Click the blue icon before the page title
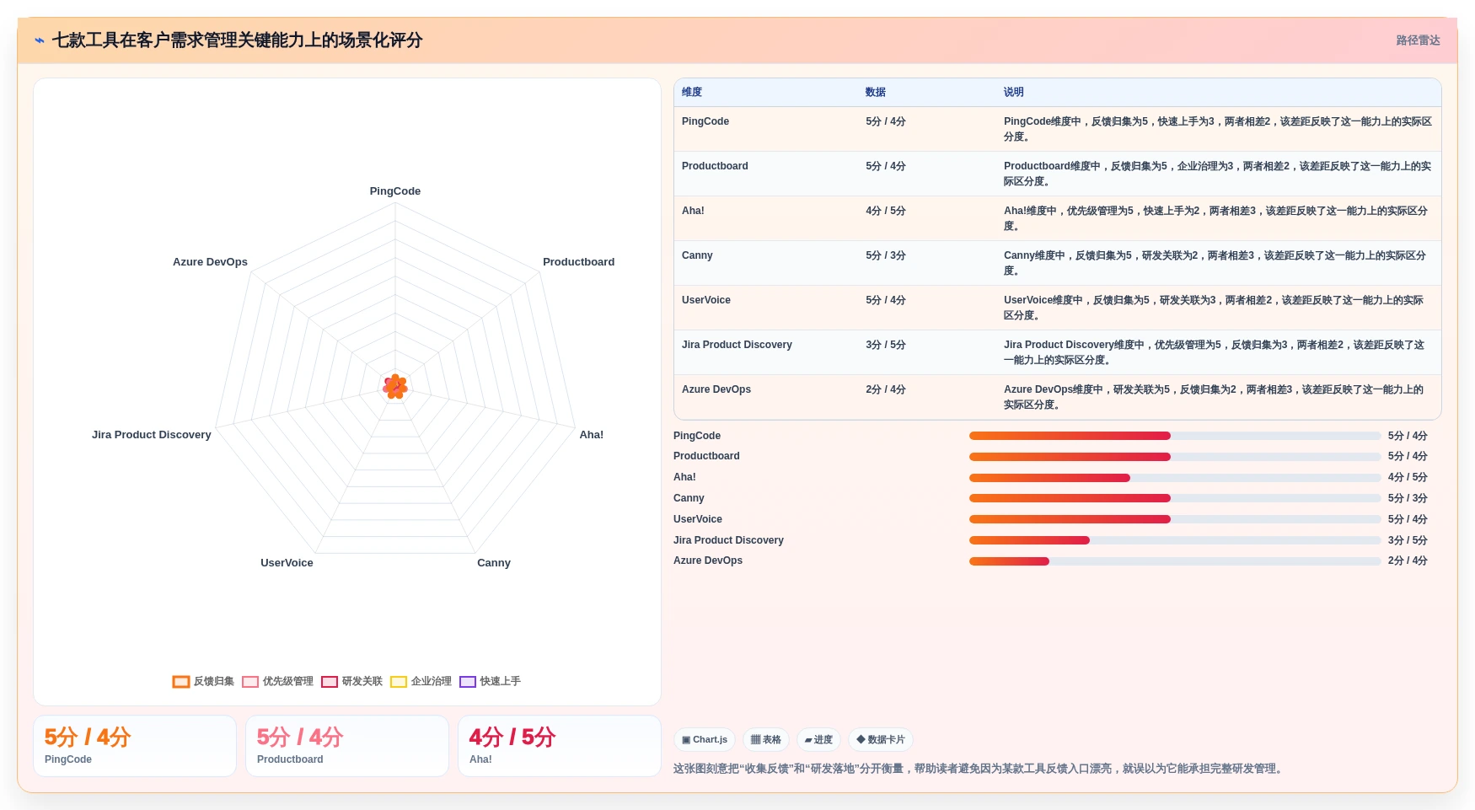1475x810 pixels. click(40, 40)
